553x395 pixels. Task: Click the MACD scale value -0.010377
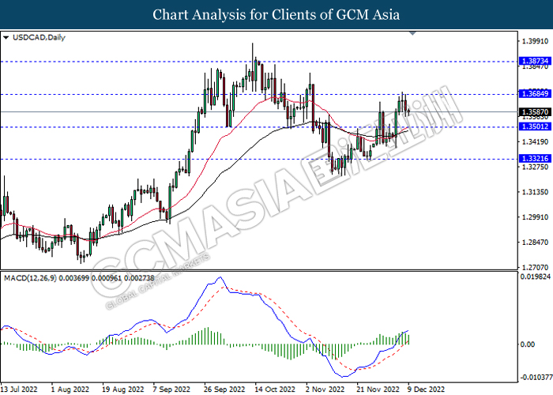[535, 378]
